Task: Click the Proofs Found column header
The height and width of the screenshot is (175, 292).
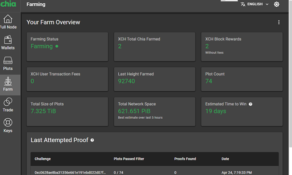Action: pyautogui.click(x=185, y=159)
